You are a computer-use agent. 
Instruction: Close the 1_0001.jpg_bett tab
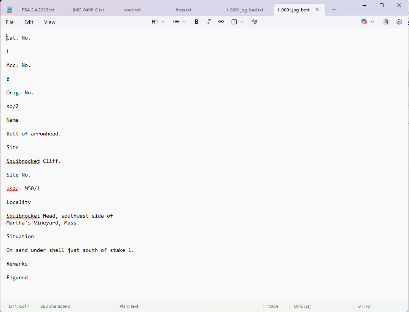pos(317,10)
